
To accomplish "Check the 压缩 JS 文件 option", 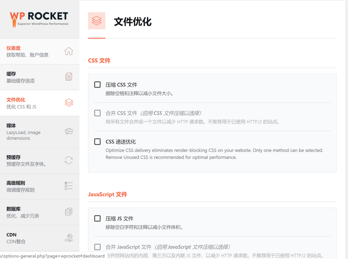I will 98,218.
